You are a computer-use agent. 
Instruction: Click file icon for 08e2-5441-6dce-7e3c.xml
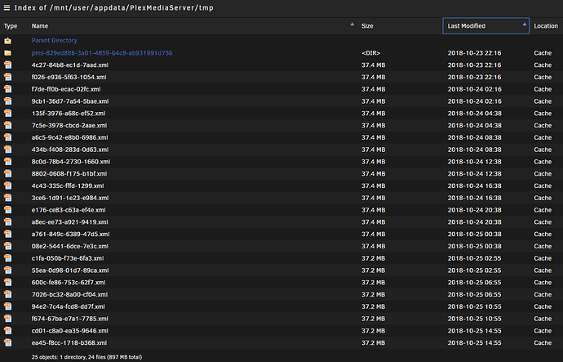point(7,246)
